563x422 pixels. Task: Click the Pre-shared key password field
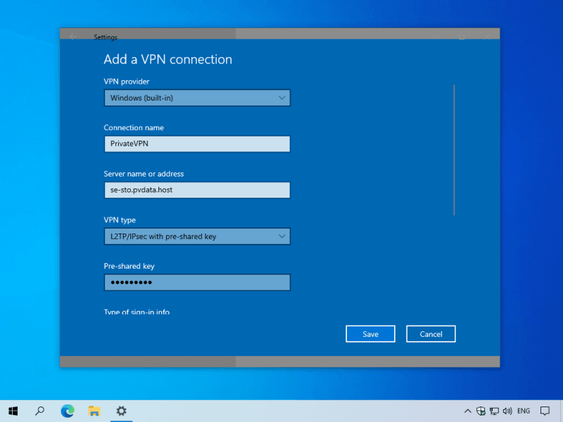click(197, 283)
